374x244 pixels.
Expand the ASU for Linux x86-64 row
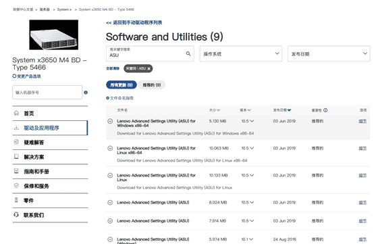pyautogui.click(x=110, y=148)
